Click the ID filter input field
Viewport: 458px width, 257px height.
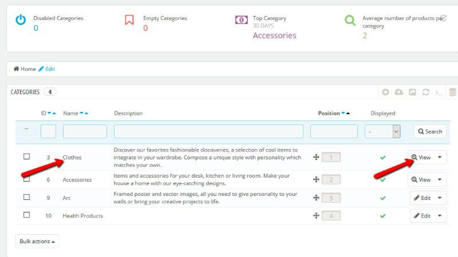point(48,131)
